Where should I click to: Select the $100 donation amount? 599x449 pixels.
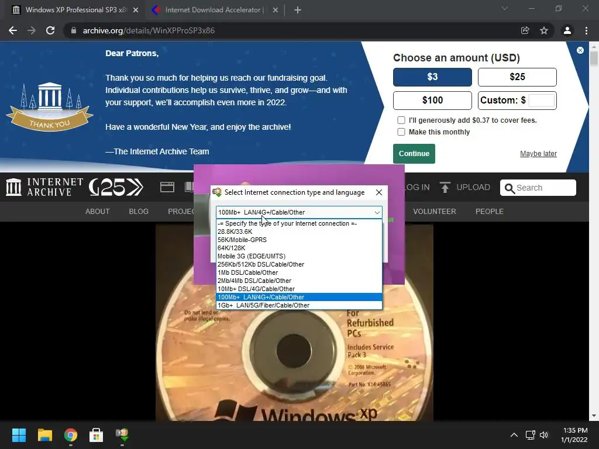point(432,101)
